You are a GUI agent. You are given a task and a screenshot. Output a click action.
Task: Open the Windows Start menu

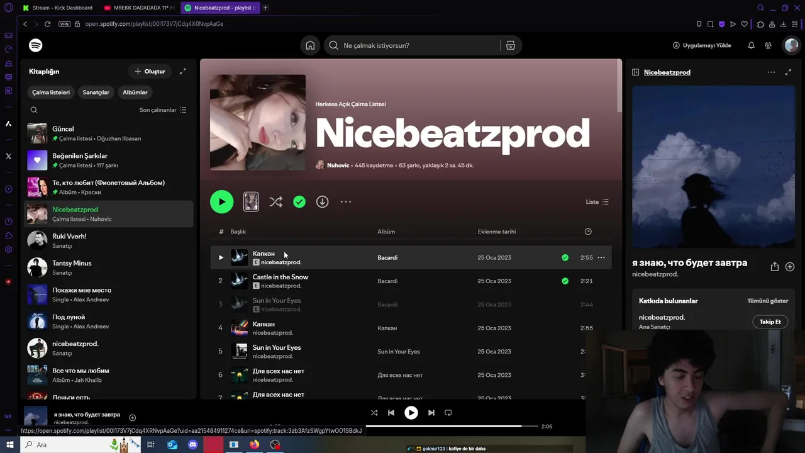click(x=9, y=445)
